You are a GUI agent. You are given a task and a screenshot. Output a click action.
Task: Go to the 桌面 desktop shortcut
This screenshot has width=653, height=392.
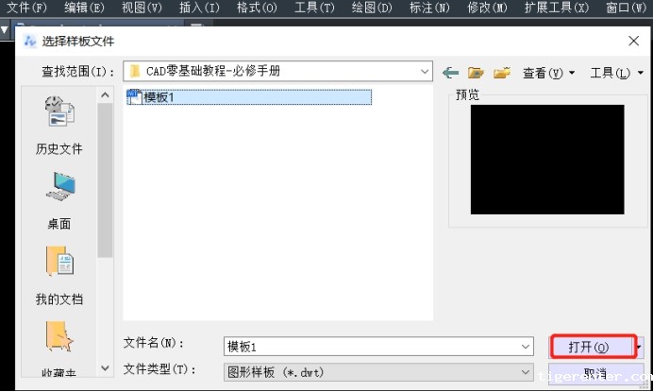pyautogui.click(x=59, y=201)
